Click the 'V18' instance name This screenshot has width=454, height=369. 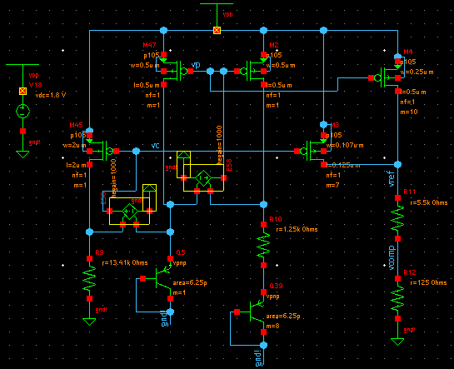(35, 85)
